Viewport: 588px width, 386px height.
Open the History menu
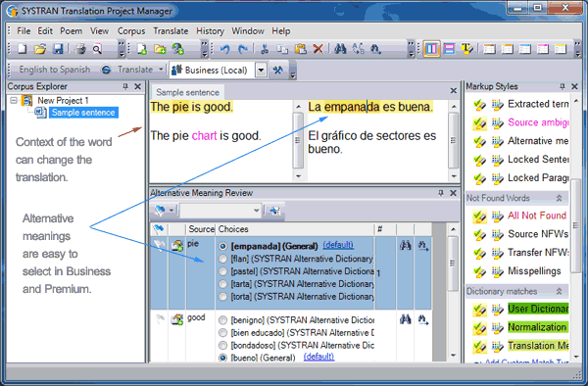coord(210,31)
